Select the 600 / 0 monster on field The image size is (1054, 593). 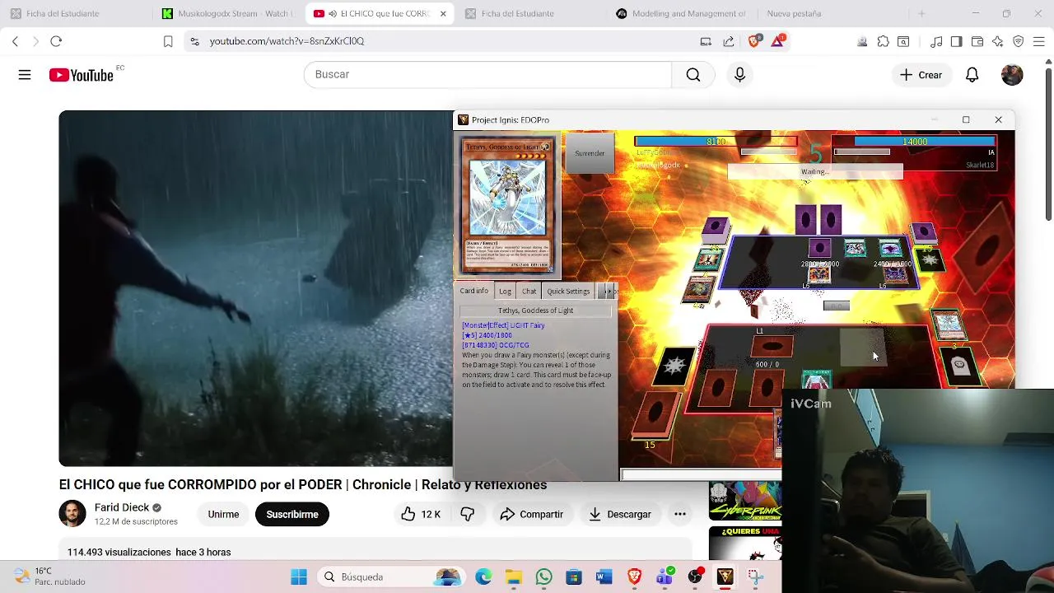pyautogui.click(x=772, y=348)
